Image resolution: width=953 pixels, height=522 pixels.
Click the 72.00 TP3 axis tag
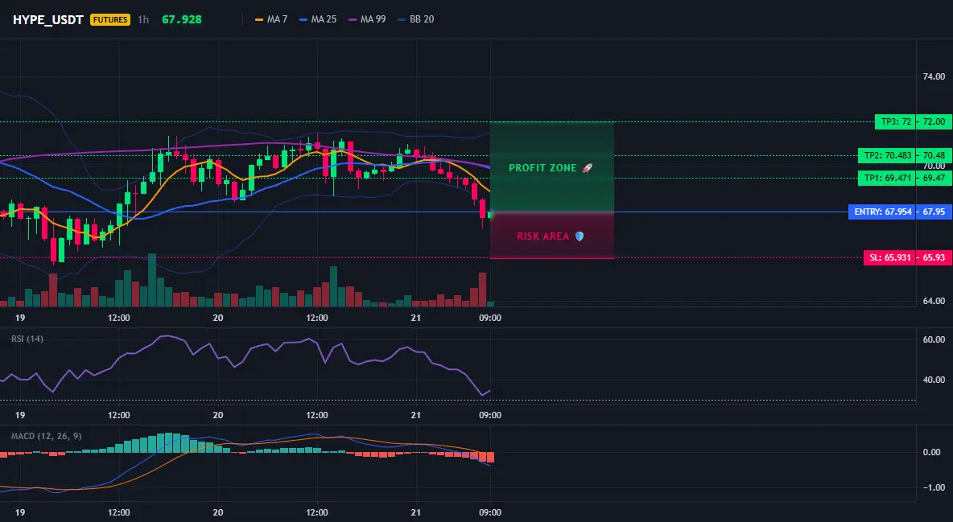point(934,121)
